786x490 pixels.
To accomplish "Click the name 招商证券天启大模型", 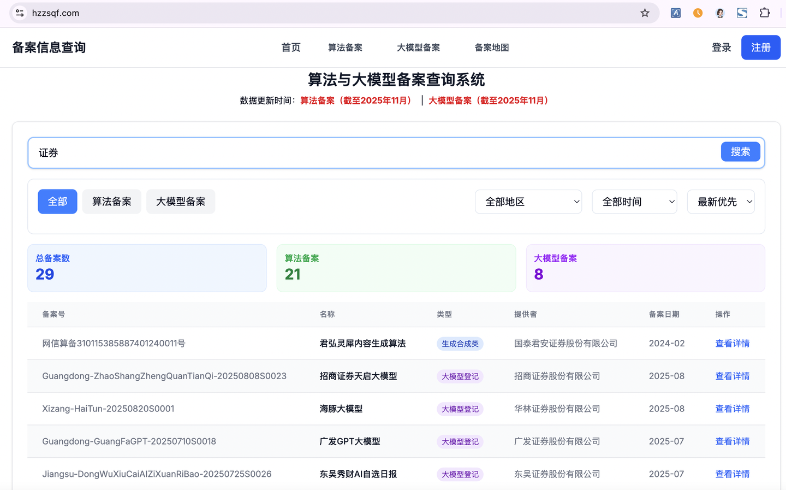I will click(x=358, y=376).
